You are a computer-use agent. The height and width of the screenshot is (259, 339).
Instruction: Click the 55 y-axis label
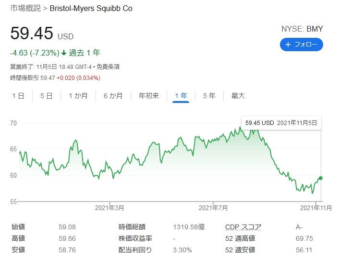pyautogui.click(x=13, y=202)
